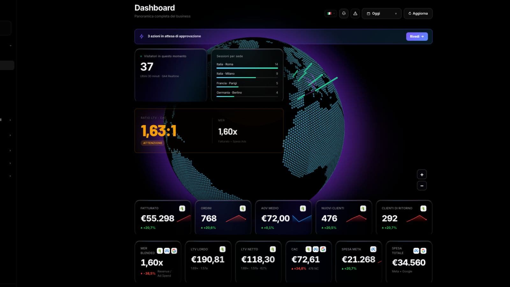510x287 pixels.
Task: Click the €190,81 LTV Lordo value
Action: (208, 260)
